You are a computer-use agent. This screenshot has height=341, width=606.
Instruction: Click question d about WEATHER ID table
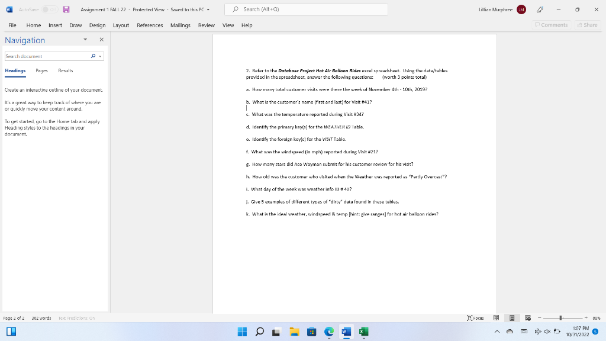pyautogui.click(x=305, y=127)
